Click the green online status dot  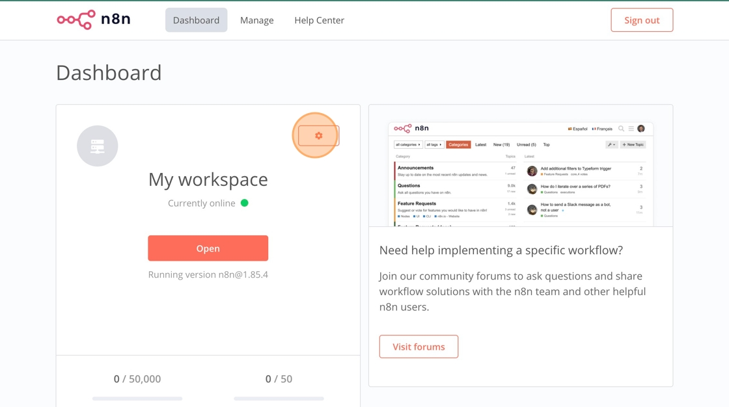(x=245, y=203)
